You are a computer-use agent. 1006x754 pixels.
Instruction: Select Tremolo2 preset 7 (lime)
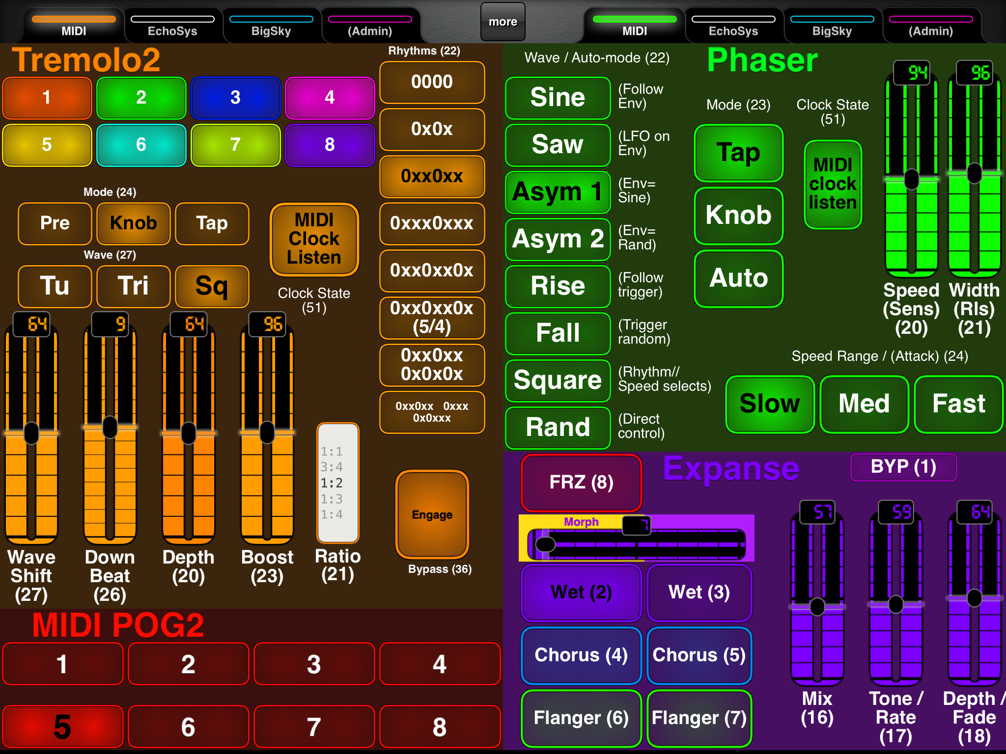click(x=236, y=145)
